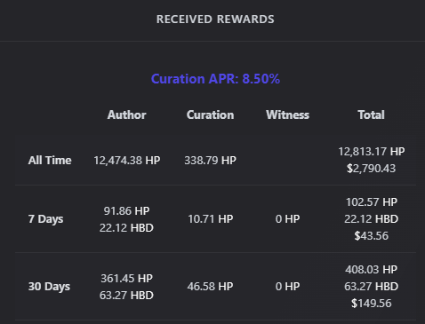
Task: Click All Time total $2,790.43 value
Action: click(371, 169)
